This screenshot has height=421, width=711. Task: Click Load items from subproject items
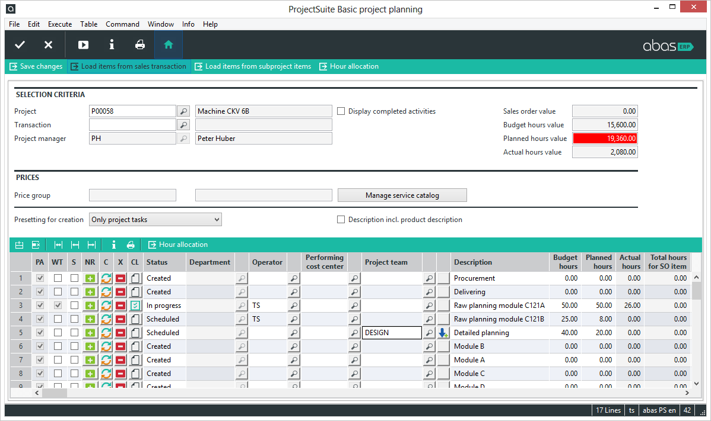pos(253,66)
